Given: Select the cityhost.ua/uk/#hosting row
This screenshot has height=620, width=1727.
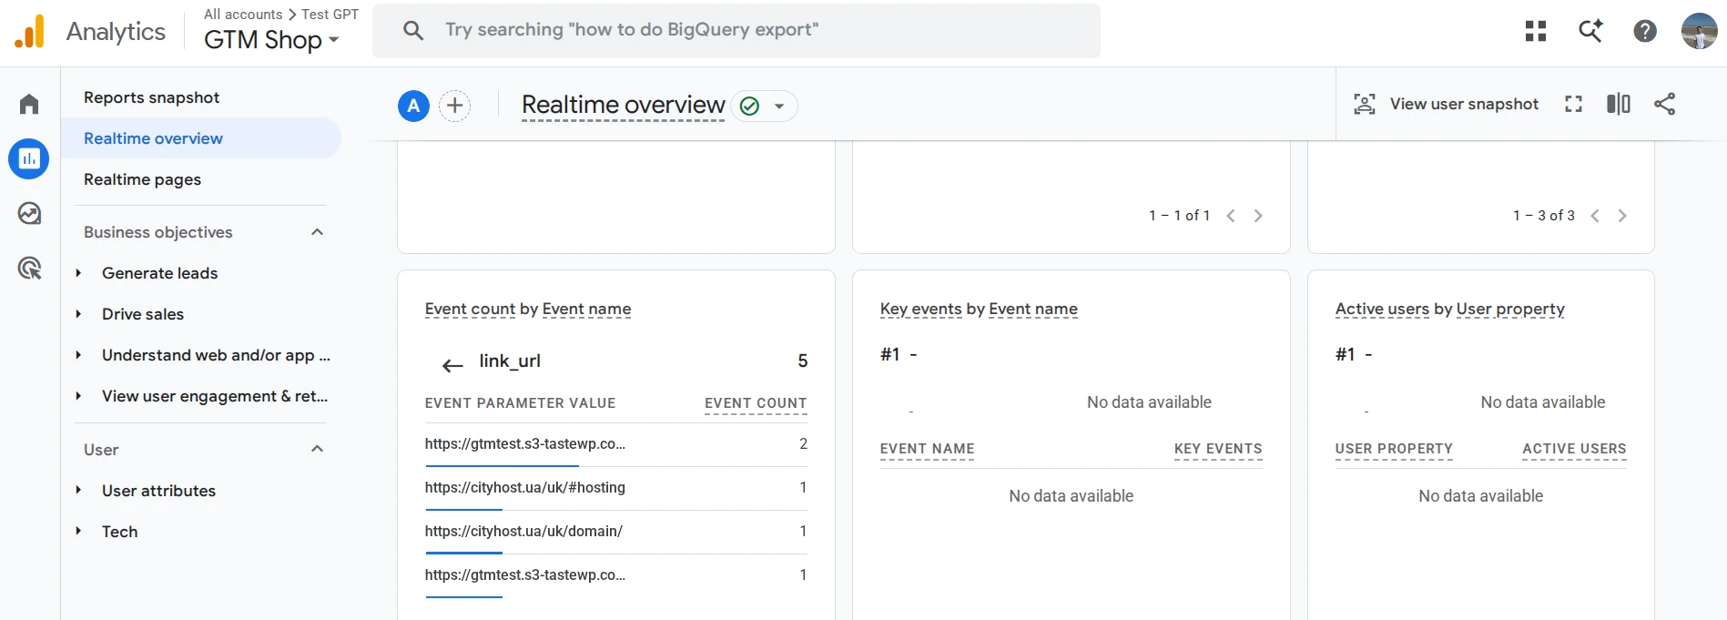Looking at the screenshot, I should (616, 488).
